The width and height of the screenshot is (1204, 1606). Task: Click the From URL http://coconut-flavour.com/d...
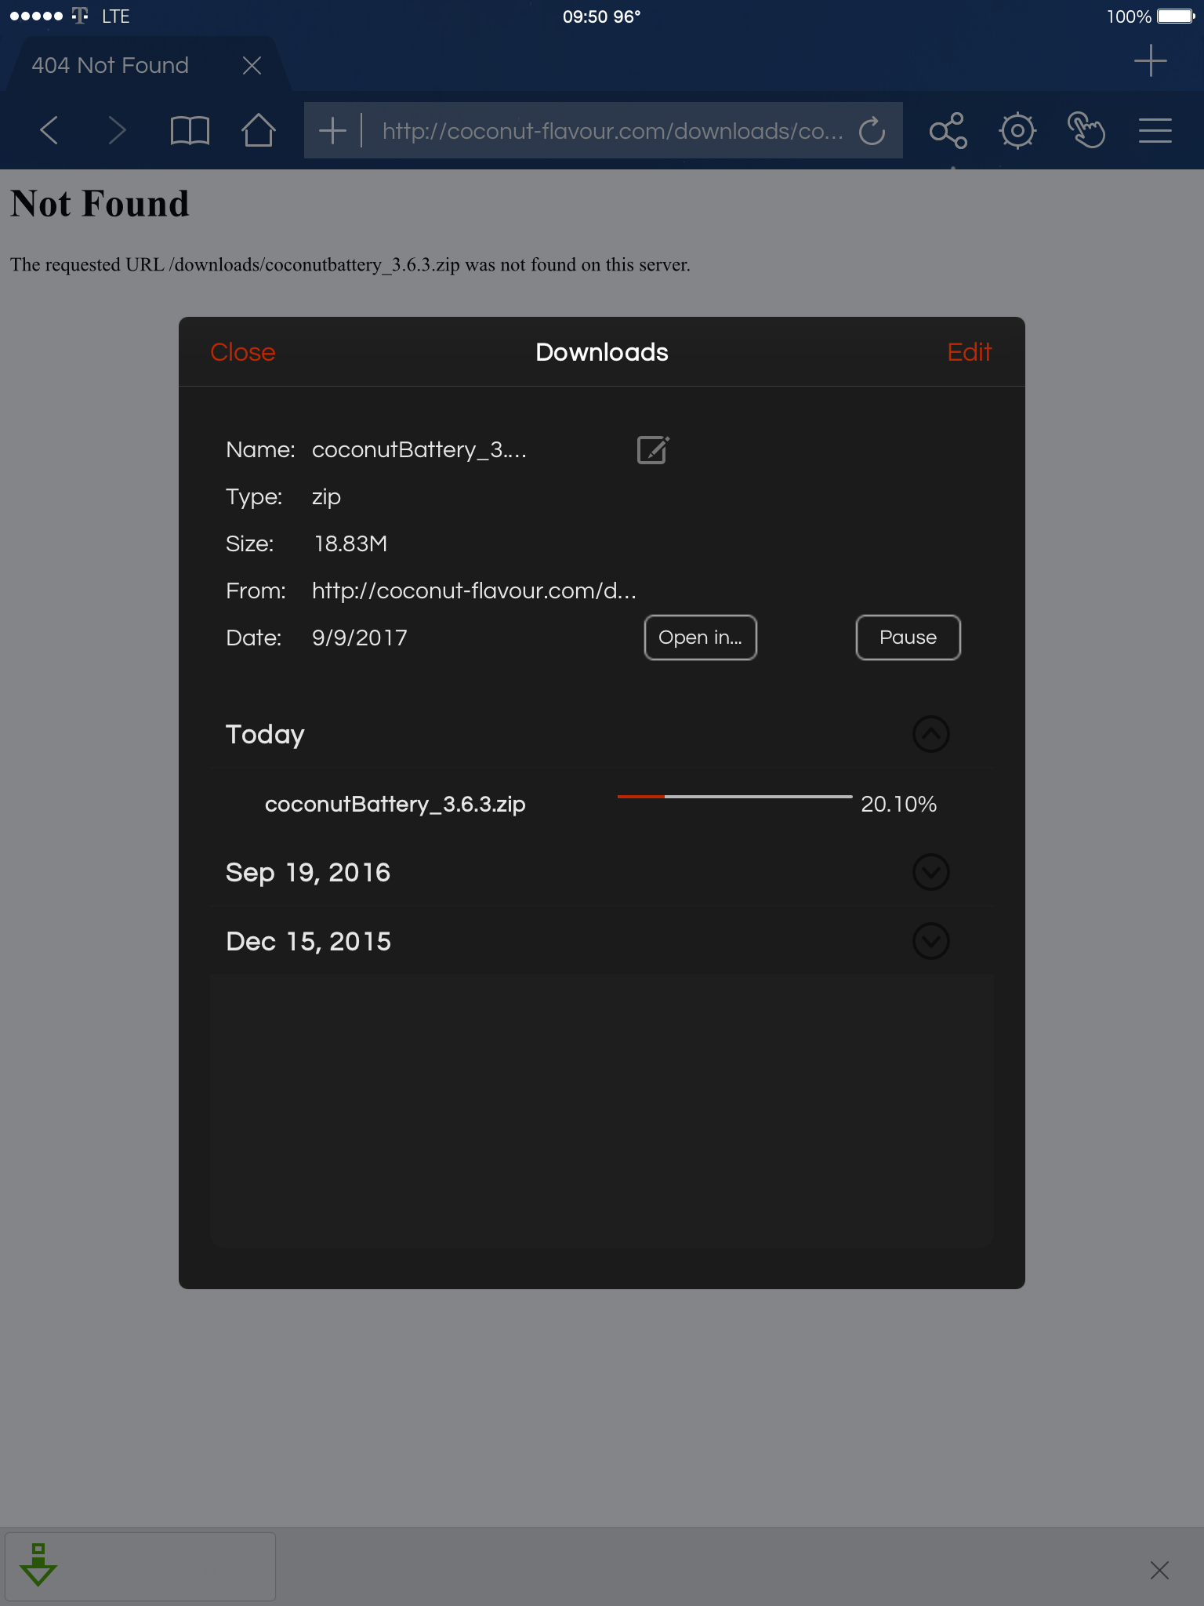click(473, 590)
